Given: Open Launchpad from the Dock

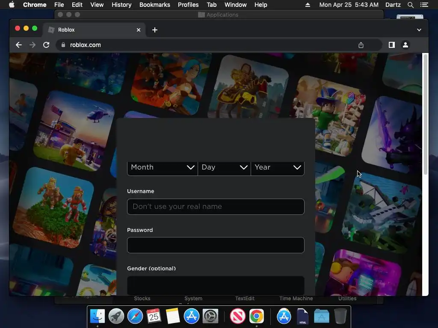Looking at the screenshot, I should (116, 316).
